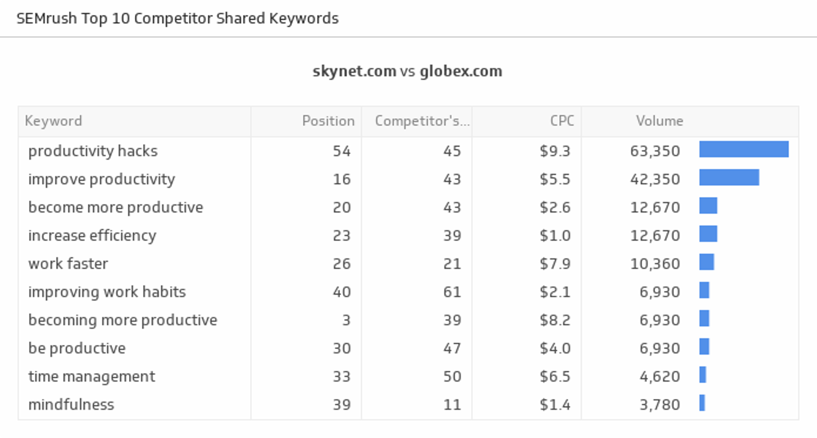Click the 'increase efficiency' keyword

pos(92,236)
